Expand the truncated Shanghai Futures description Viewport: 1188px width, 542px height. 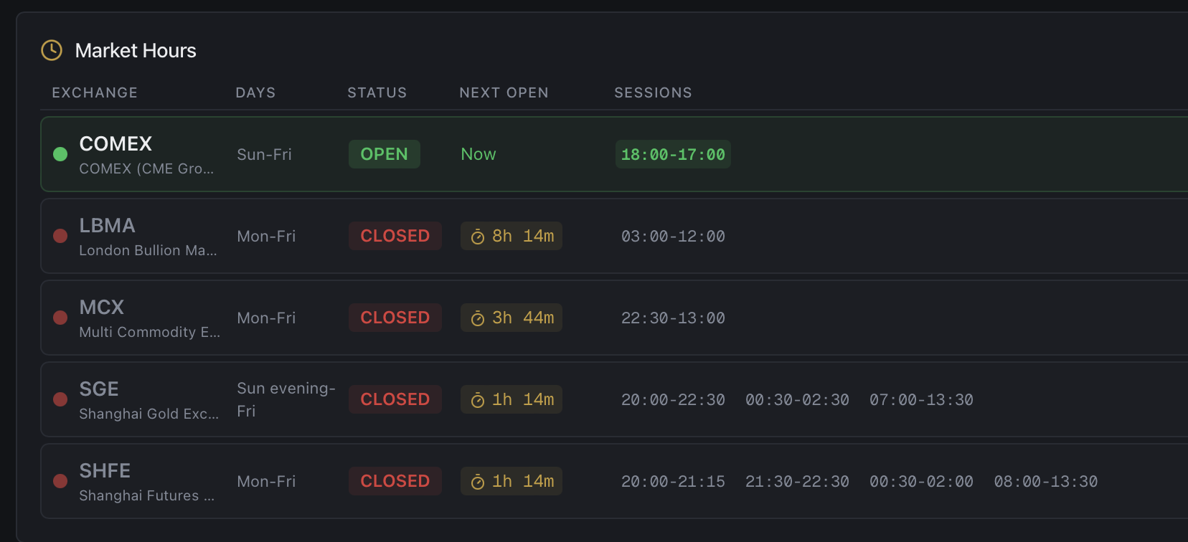(147, 495)
